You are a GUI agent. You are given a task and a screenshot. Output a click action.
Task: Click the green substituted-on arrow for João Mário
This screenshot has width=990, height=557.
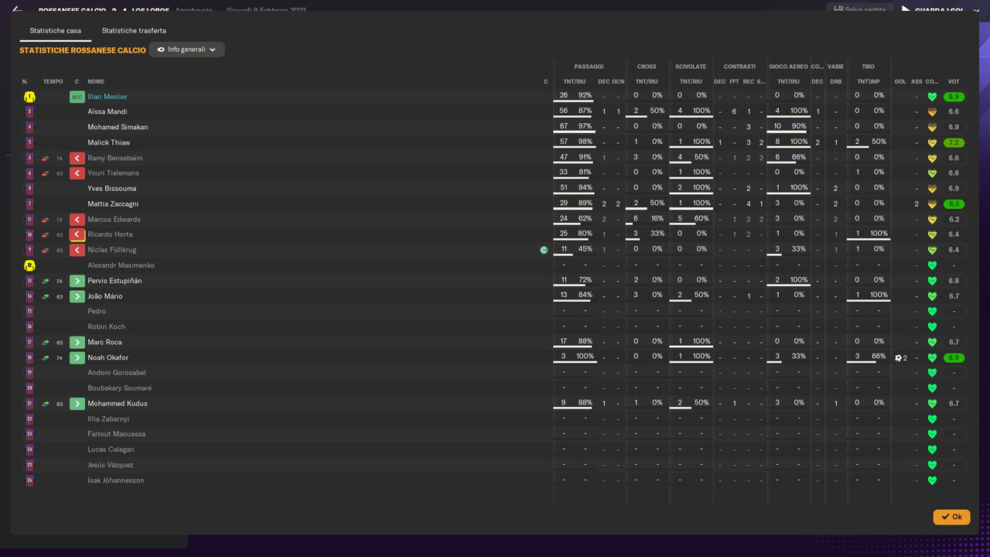click(x=77, y=296)
